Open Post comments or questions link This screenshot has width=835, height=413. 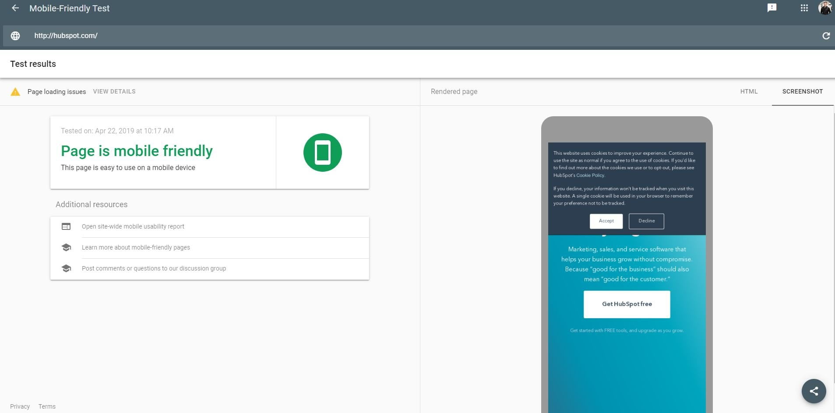tap(154, 268)
